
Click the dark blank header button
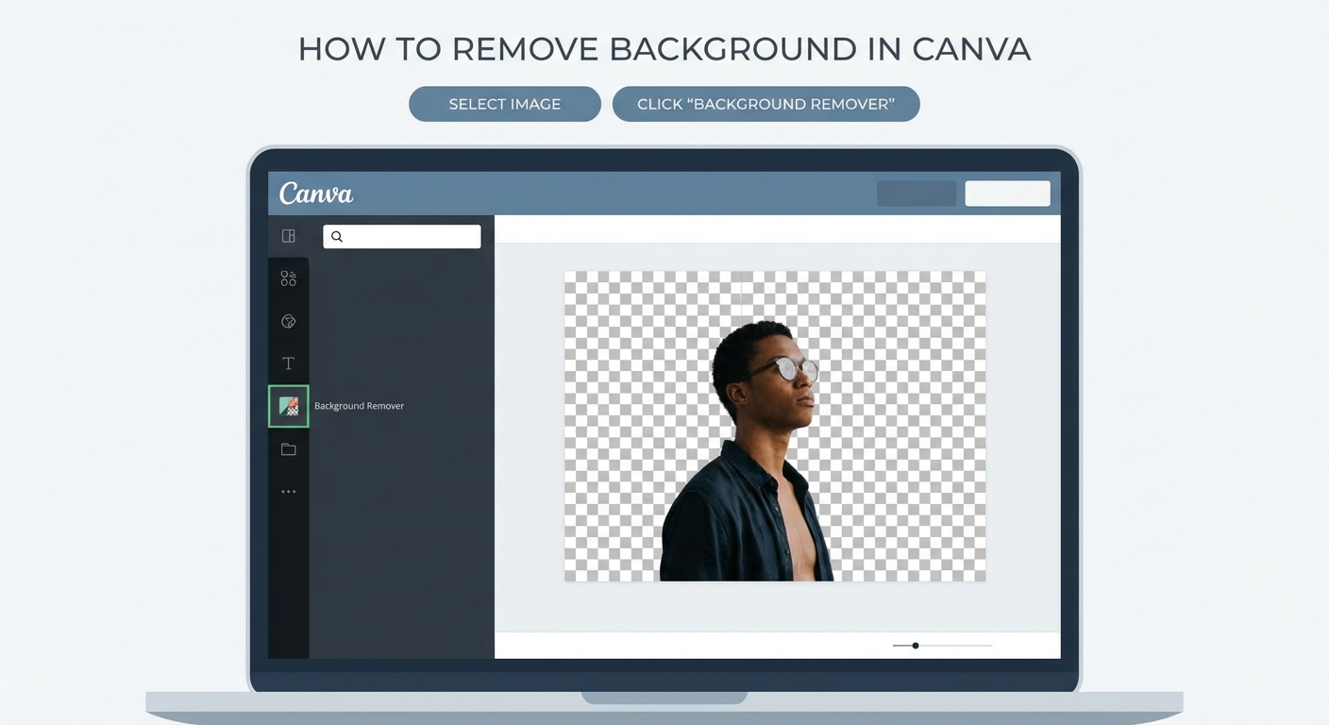pos(916,194)
